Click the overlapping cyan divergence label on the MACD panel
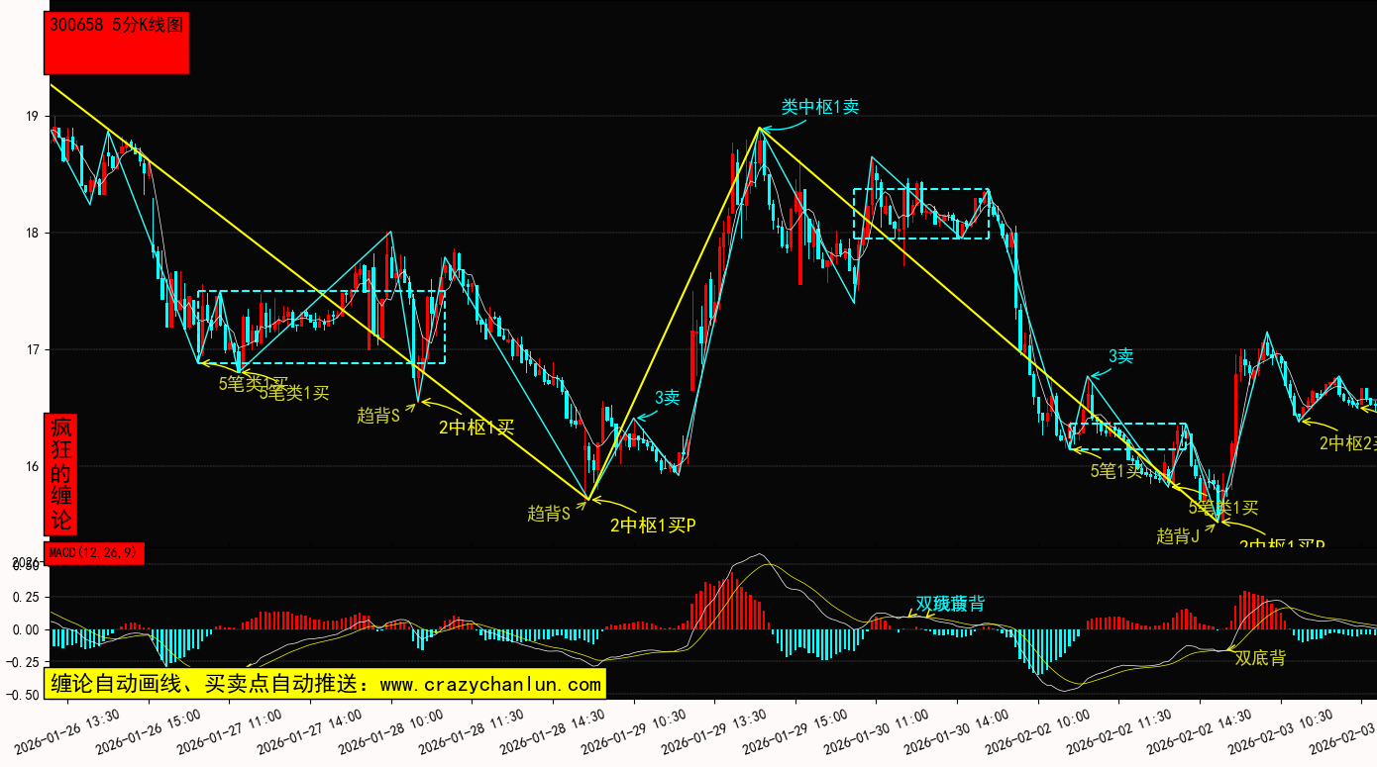This screenshot has width=1377, height=767. coord(949,604)
